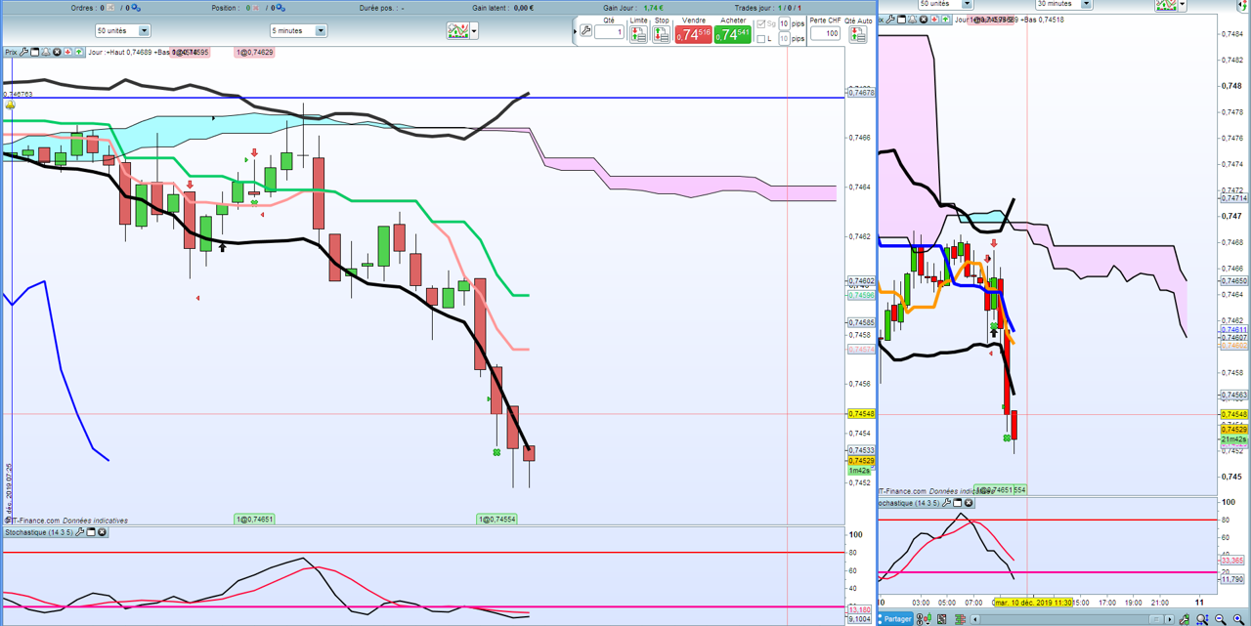Click the 0,74678 price label on left axis
This screenshot has height=626, width=1251.
point(861,93)
